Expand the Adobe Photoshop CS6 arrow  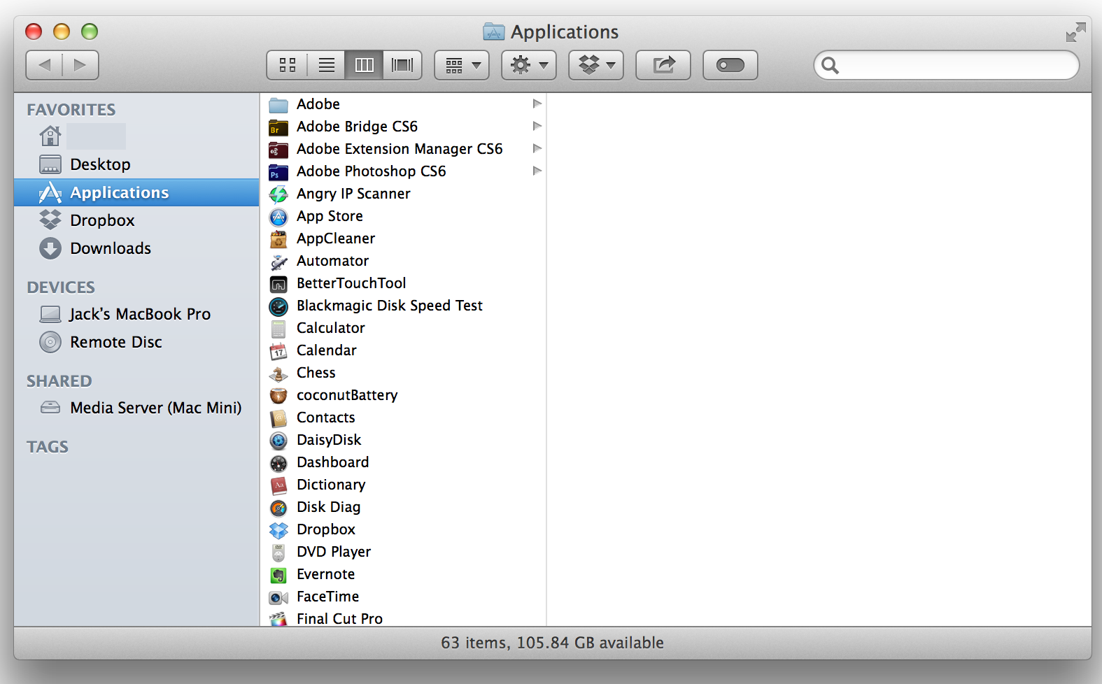coord(537,171)
